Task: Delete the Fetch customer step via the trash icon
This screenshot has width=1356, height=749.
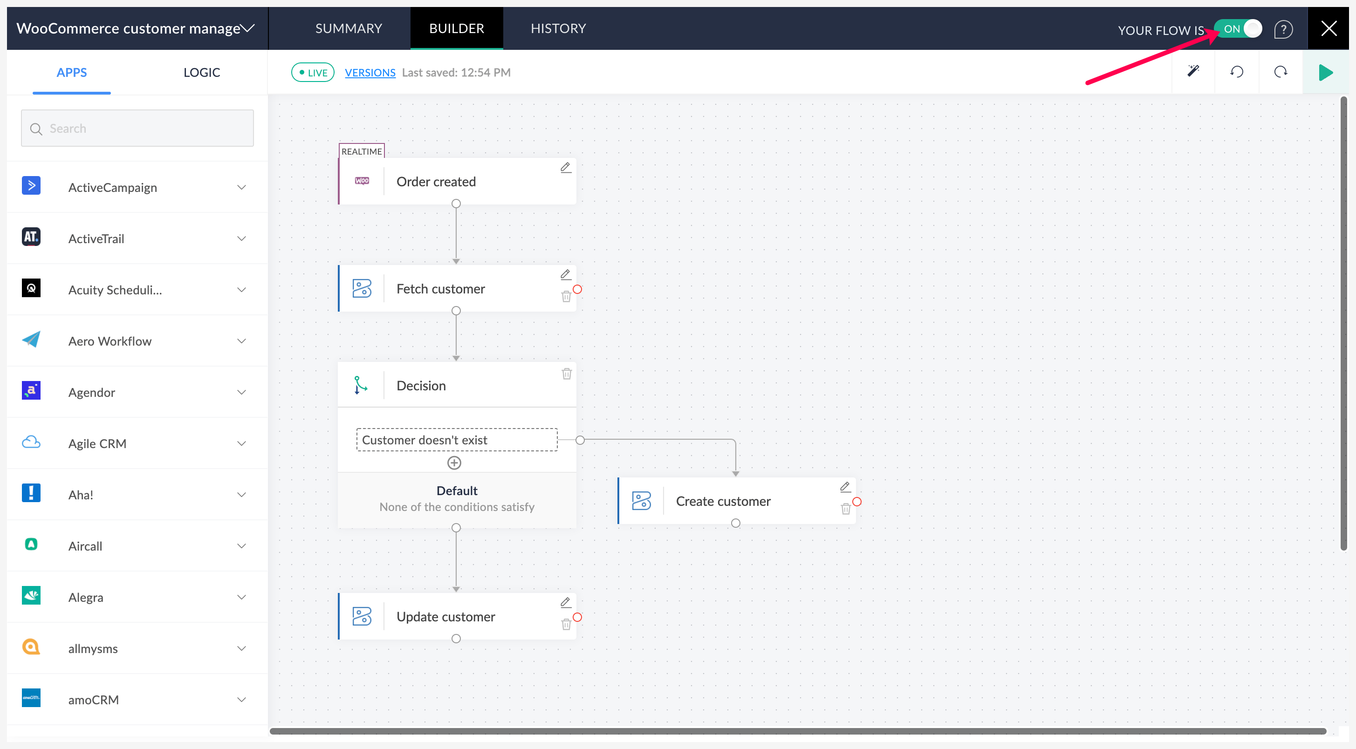Action: 566,297
